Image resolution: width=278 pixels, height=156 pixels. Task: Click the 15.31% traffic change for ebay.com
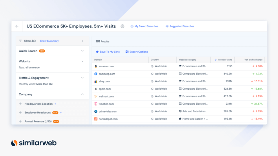pos(257,81)
